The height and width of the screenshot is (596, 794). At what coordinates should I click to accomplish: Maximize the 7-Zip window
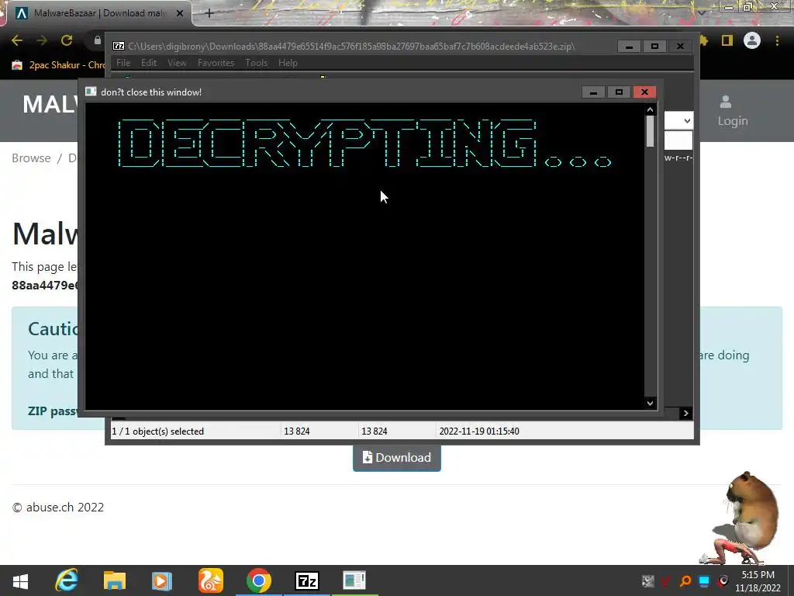coord(654,46)
